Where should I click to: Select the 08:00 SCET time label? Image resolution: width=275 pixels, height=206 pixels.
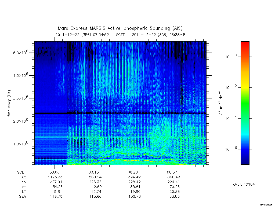tap(55, 172)
